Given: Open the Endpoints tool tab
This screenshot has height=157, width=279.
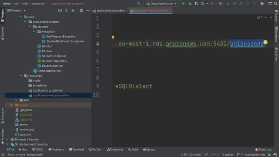Looking at the screenshot, I should click(x=115, y=150).
